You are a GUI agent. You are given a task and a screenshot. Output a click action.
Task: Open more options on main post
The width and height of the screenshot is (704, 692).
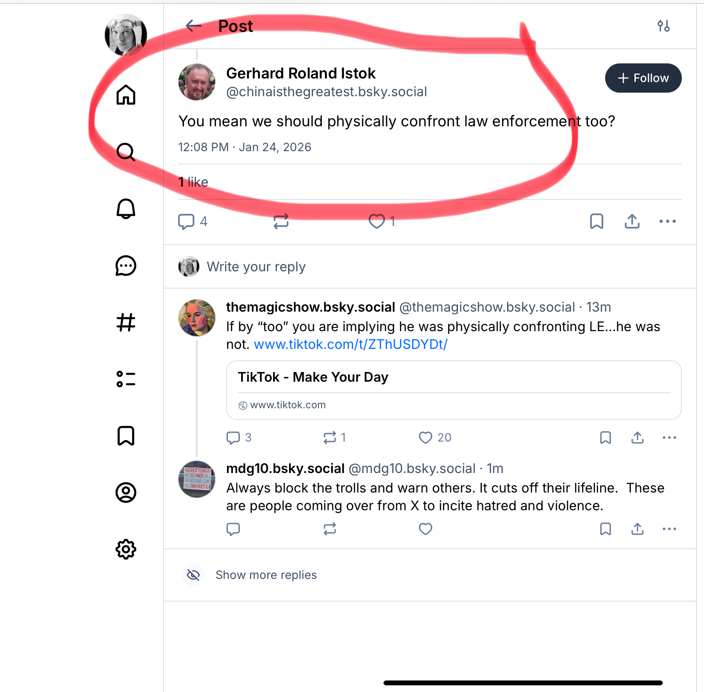[x=668, y=221]
